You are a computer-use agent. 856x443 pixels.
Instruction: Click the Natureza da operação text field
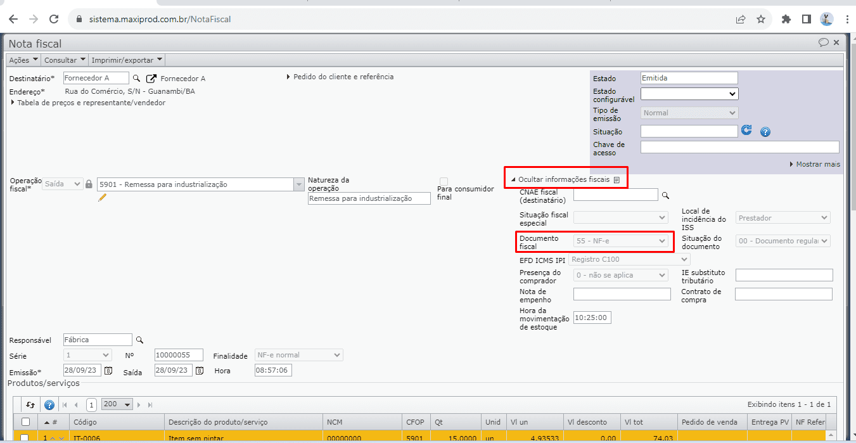coord(369,198)
